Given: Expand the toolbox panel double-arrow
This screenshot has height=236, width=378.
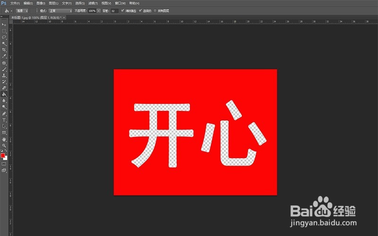Looking at the screenshot, I should click(x=1, y=17).
